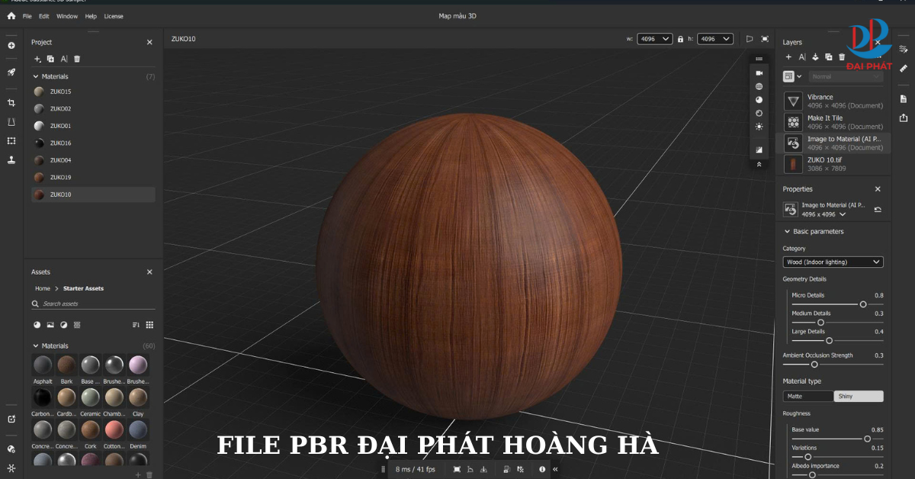
Task: Collapse the Basic parameters section
Action: (788, 231)
